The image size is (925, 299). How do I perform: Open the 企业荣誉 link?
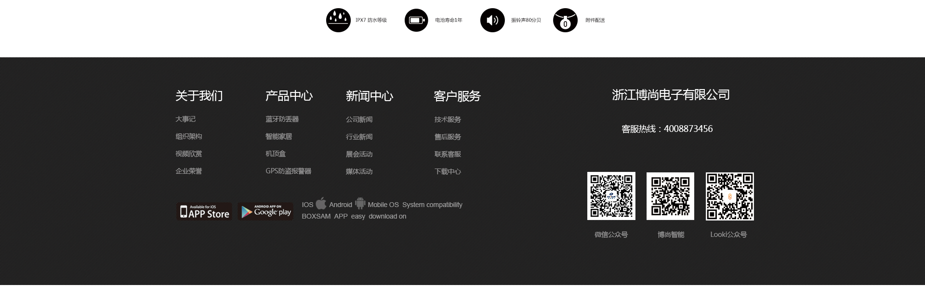tap(188, 171)
